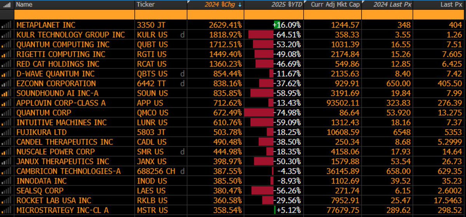
Task: Click the 'd' marker on CAMBRICON 688256 CH row
Action: [x=182, y=171]
